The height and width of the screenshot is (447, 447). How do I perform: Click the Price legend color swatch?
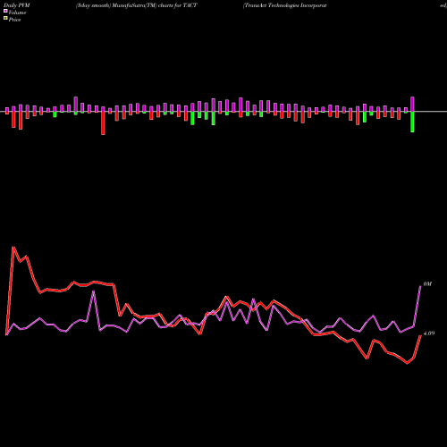pyautogui.click(x=5, y=19)
